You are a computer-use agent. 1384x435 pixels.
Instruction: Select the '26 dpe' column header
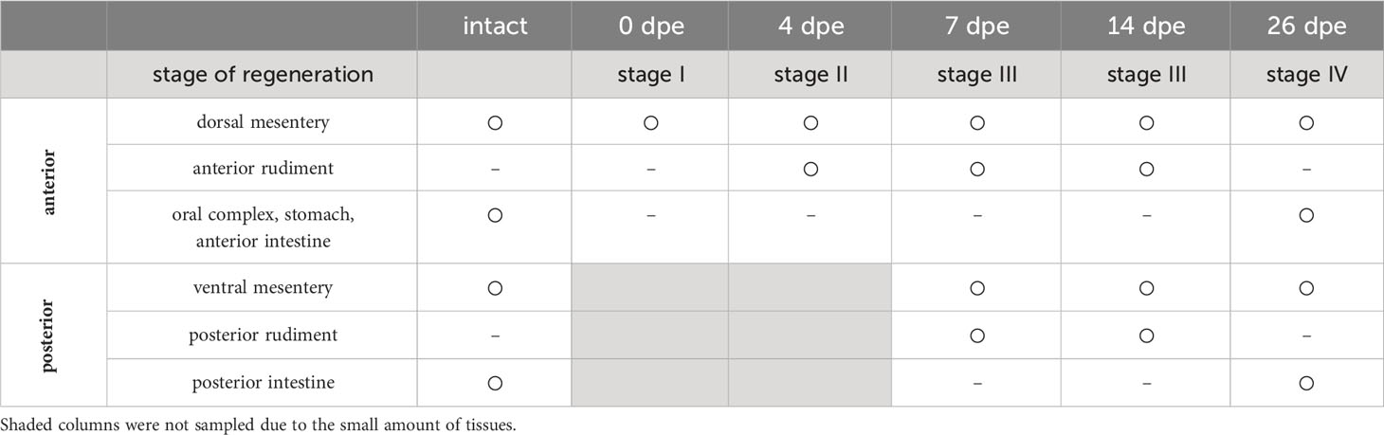(1306, 26)
